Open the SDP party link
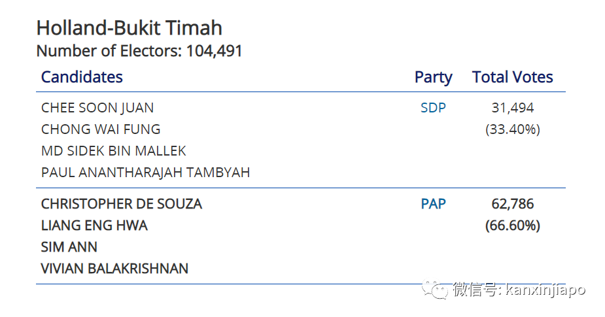 [433, 108]
